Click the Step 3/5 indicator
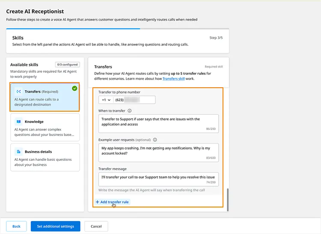The width and height of the screenshot is (321, 234). point(216,38)
